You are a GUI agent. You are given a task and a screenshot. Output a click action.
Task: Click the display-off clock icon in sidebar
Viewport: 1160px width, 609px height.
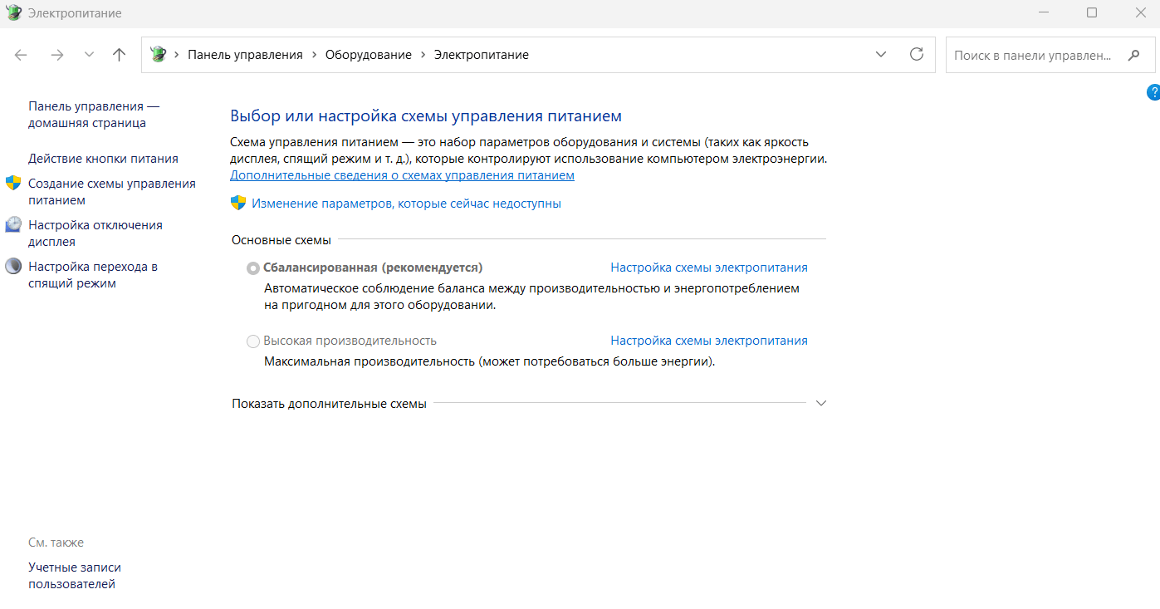(x=13, y=225)
